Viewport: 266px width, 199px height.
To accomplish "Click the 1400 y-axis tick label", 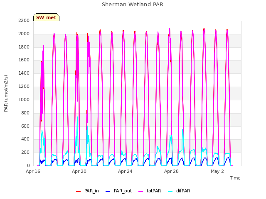I will click(x=24, y=73).
